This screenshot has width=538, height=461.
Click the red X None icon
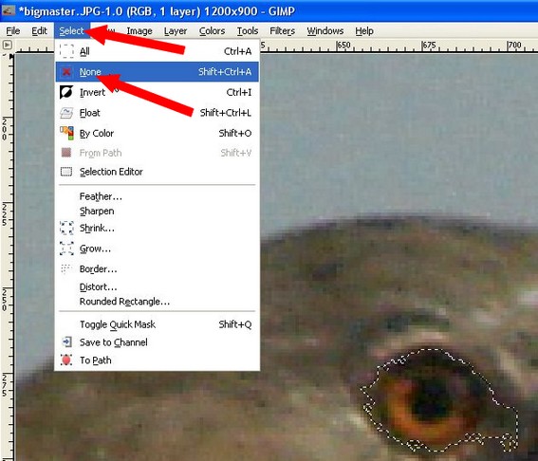tap(66, 72)
